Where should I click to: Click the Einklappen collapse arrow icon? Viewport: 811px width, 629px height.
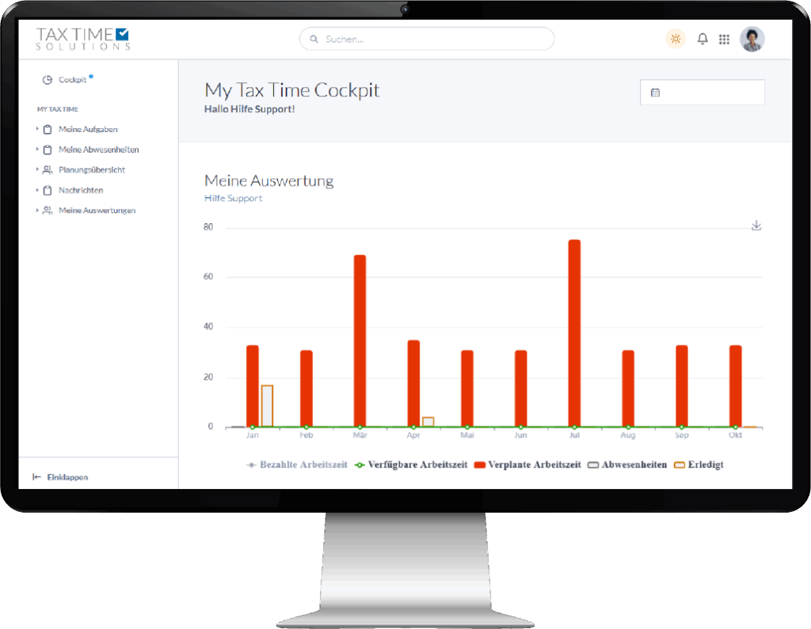[36, 477]
